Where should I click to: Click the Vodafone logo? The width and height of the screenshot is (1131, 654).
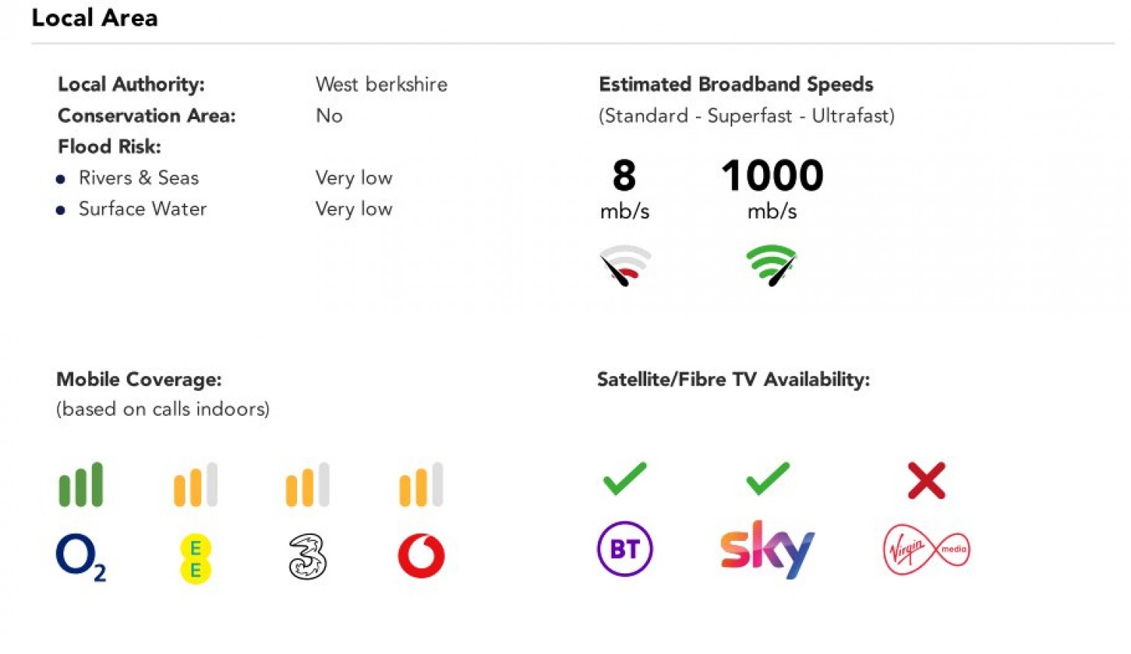pyautogui.click(x=421, y=556)
